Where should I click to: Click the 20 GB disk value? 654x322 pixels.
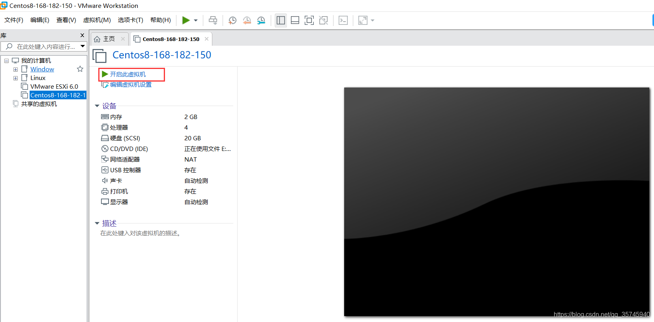point(193,138)
